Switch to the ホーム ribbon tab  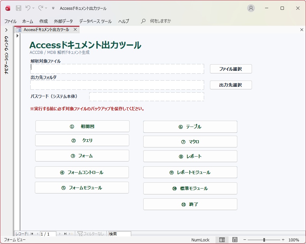pos(28,21)
